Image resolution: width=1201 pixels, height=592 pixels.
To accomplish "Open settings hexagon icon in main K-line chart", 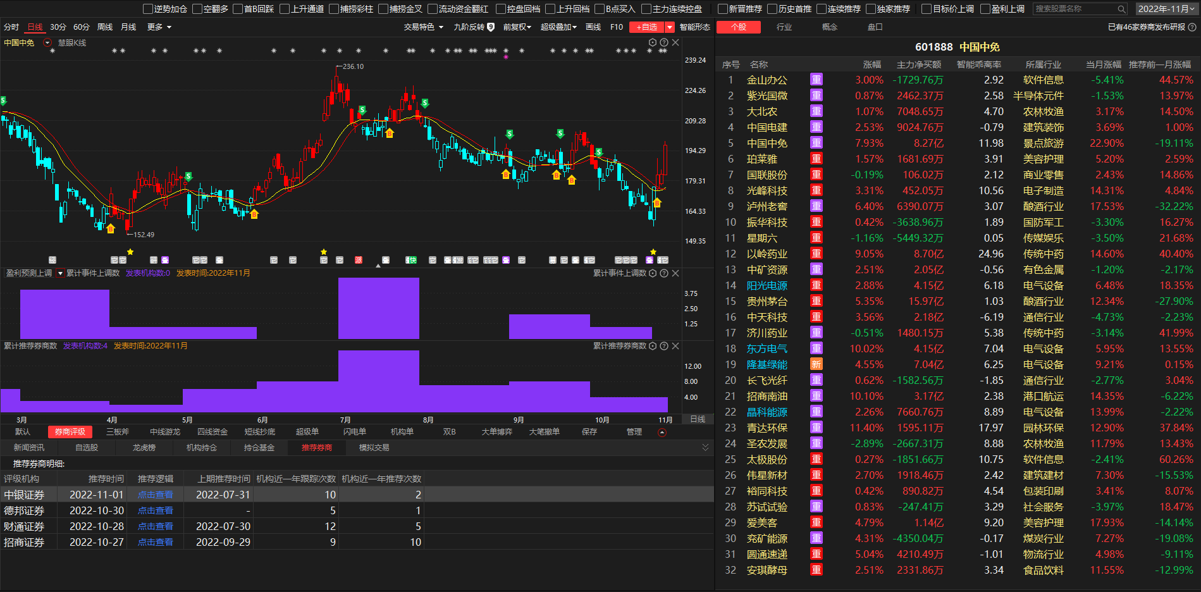I will click(653, 42).
